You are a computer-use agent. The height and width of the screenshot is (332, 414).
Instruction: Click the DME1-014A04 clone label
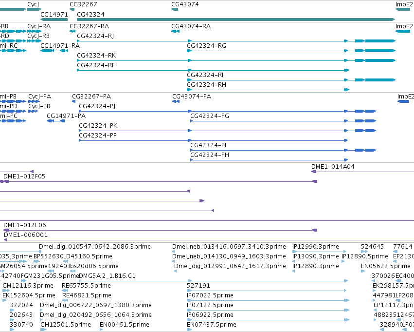click(x=333, y=167)
